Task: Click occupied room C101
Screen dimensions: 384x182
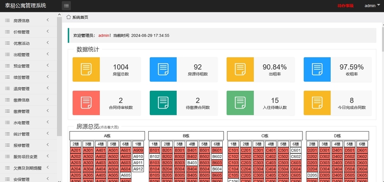Action: 233,150
